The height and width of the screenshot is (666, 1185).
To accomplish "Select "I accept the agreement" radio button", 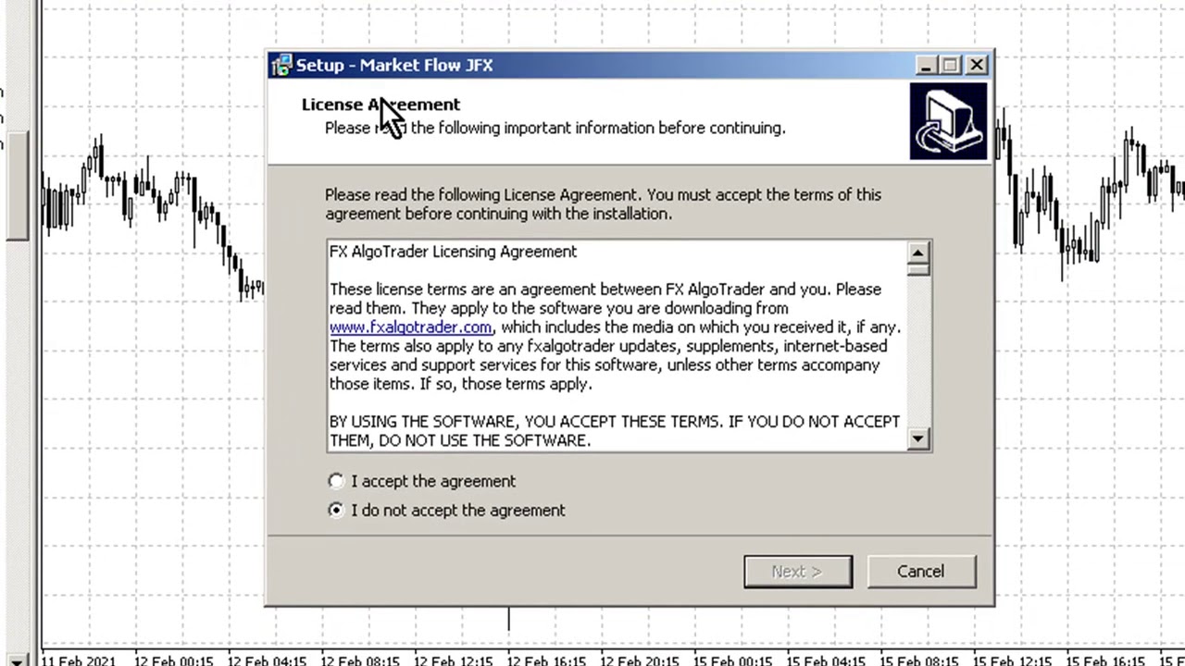I will click(x=336, y=481).
